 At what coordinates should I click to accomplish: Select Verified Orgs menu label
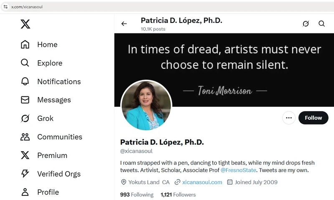[x=59, y=174]
